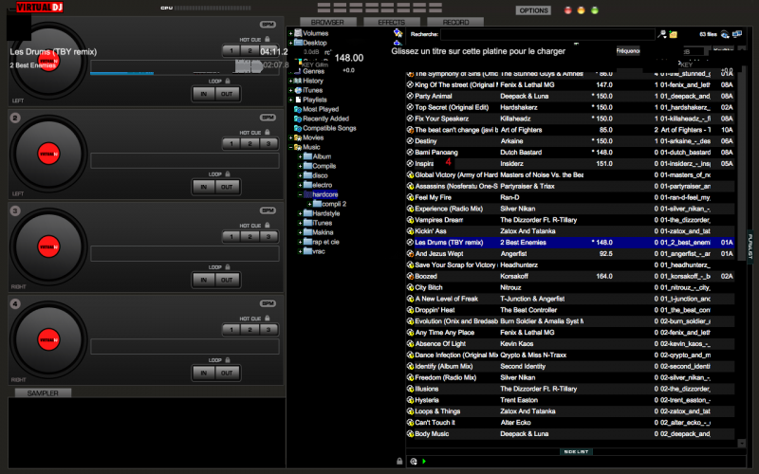The image size is (759, 474).
Task: Switch to the EFFECTS tab
Action: [391, 21]
